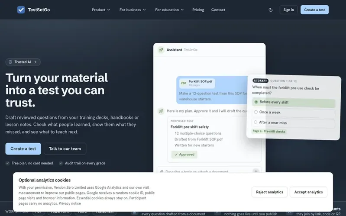Click the TestSetGo checkmark logo icon

21,10
